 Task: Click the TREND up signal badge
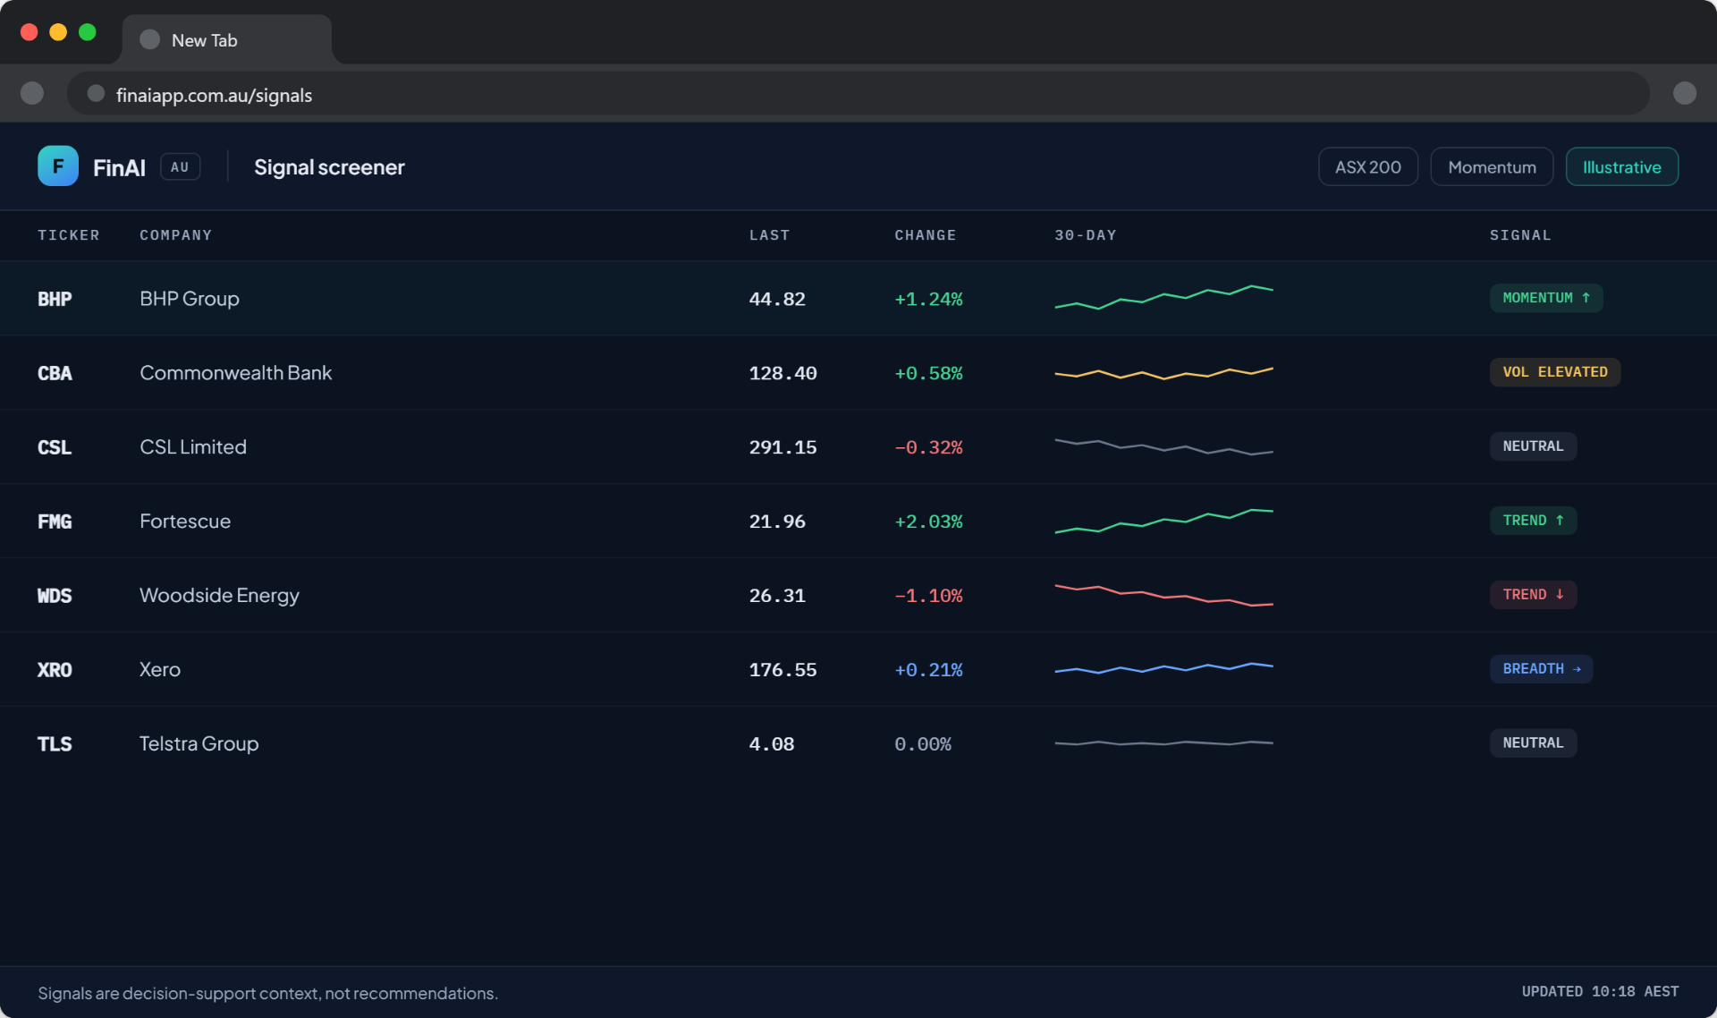click(1533, 521)
